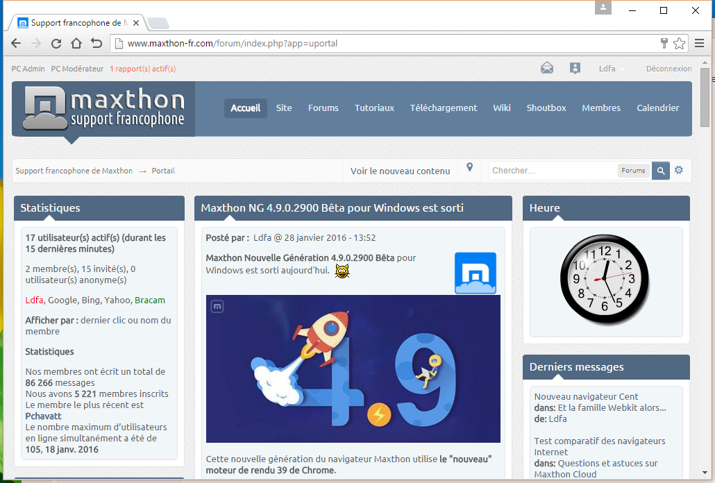Open the Accueil navigation tab

tap(245, 108)
